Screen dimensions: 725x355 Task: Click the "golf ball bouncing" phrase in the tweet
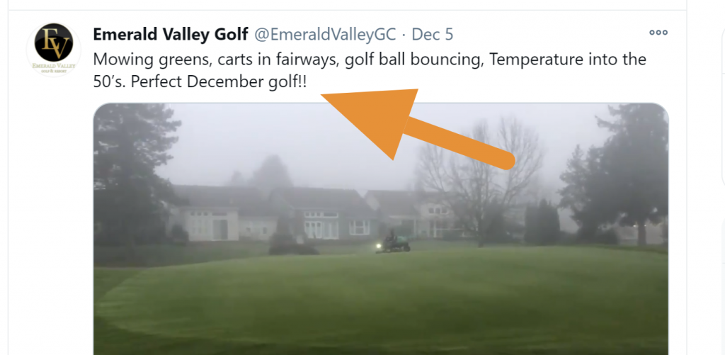click(x=413, y=59)
